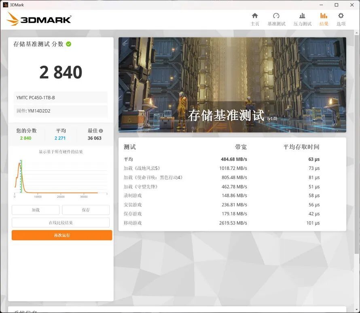Click the 加载《战地风云5》 row label
Image resolution: width=360 pixels, height=313 pixels.
(142, 168)
